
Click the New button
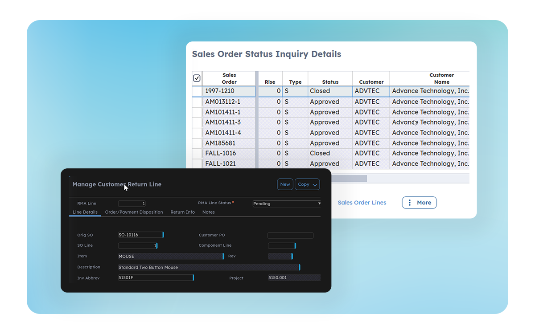pos(285,184)
